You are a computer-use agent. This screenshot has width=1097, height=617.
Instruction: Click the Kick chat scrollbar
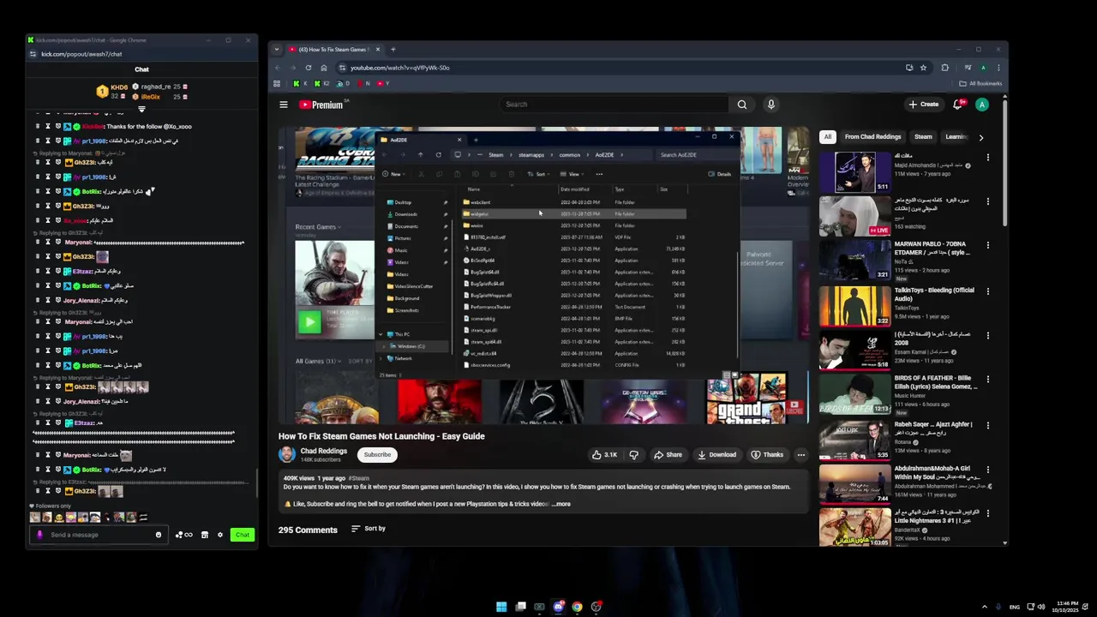[x=256, y=484]
